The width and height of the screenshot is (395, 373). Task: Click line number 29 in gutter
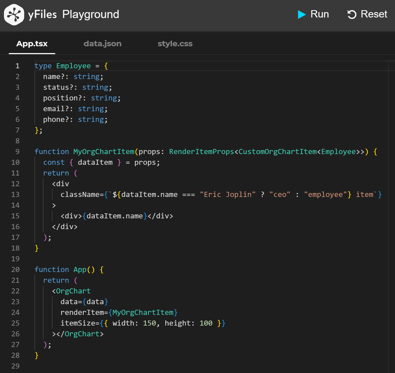pyautogui.click(x=16, y=366)
